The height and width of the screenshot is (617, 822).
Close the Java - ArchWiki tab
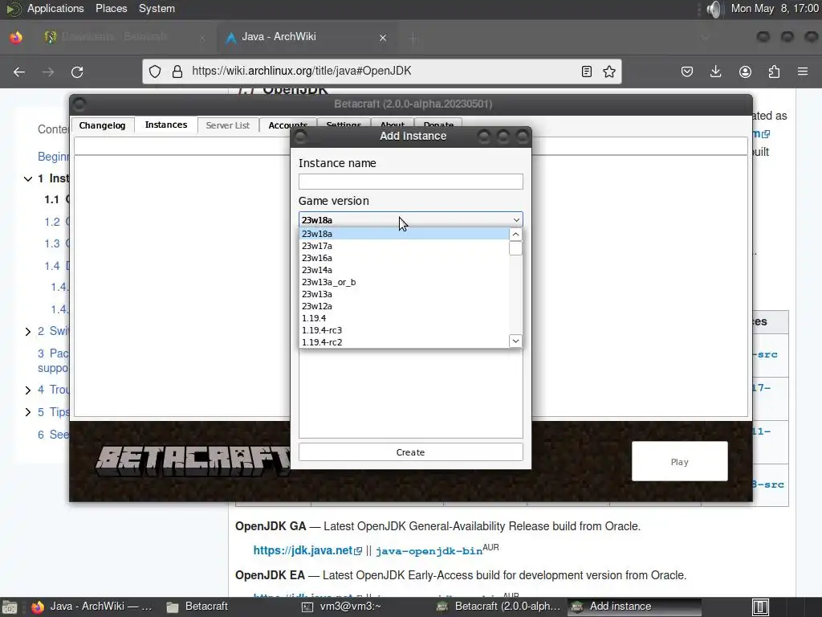[383, 37]
